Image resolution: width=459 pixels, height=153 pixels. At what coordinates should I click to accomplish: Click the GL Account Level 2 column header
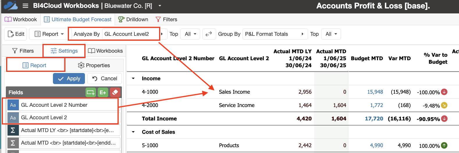[x=244, y=58]
